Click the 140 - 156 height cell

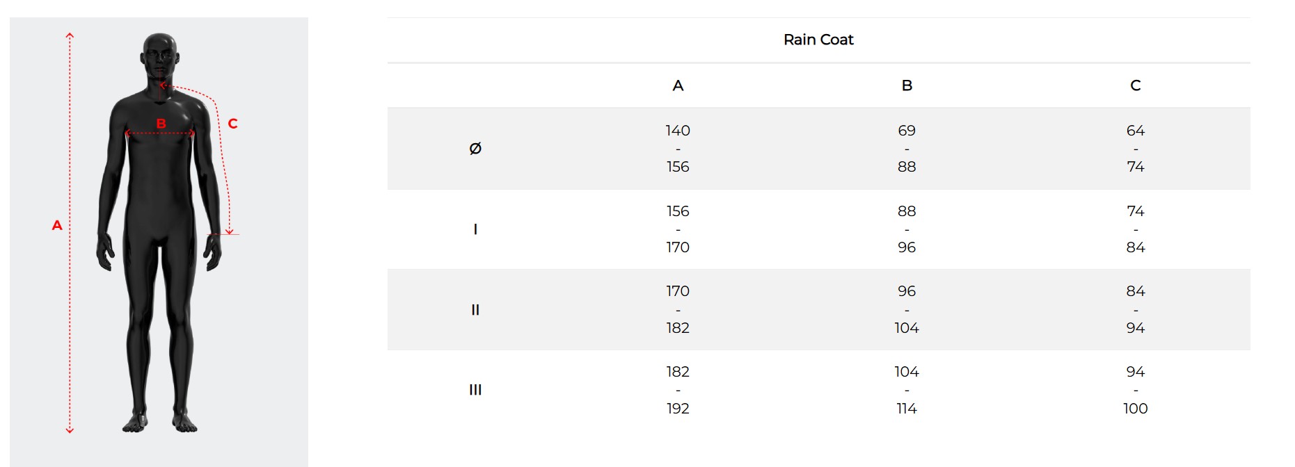[x=678, y=149]
